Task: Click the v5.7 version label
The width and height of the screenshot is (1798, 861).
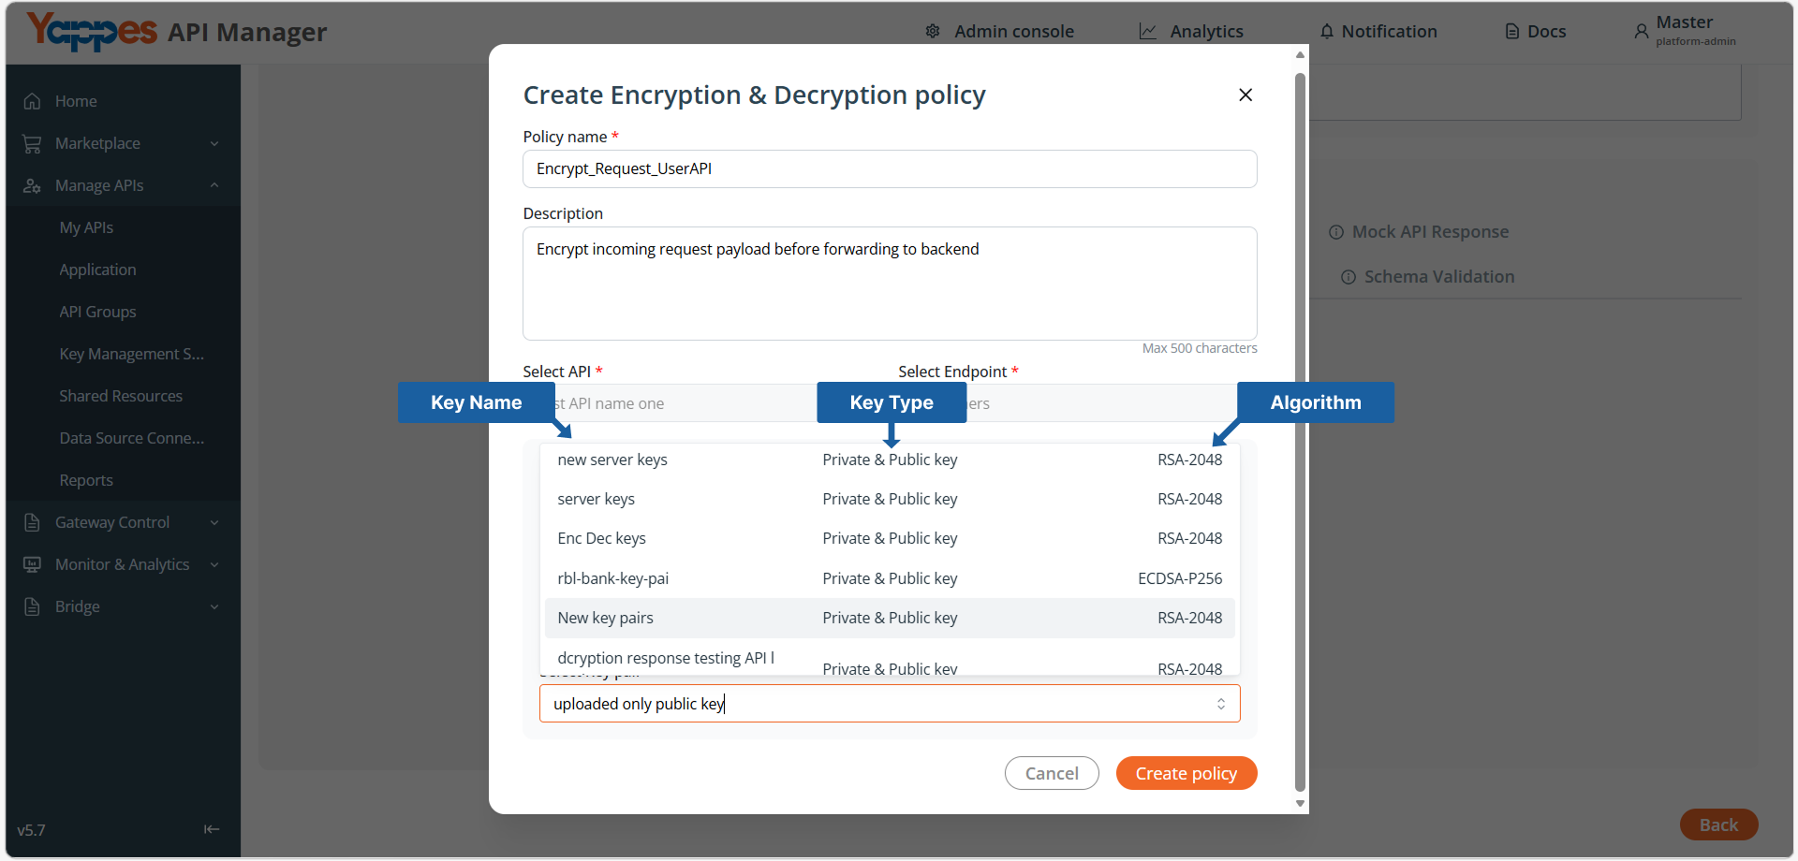Action: click(31, 830)
